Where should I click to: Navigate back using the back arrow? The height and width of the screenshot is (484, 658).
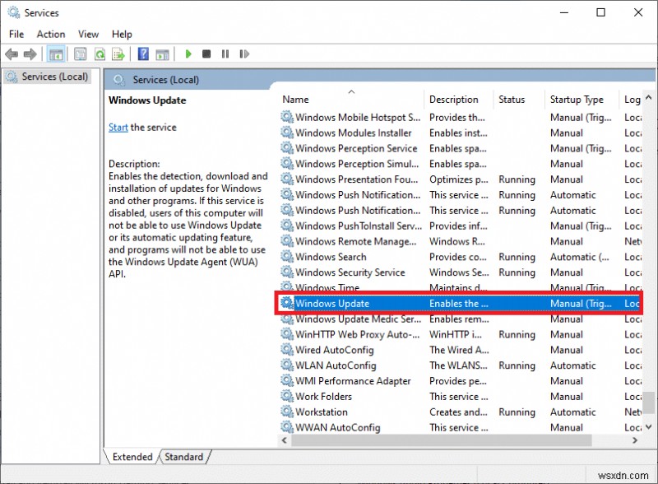coord(11,54)
